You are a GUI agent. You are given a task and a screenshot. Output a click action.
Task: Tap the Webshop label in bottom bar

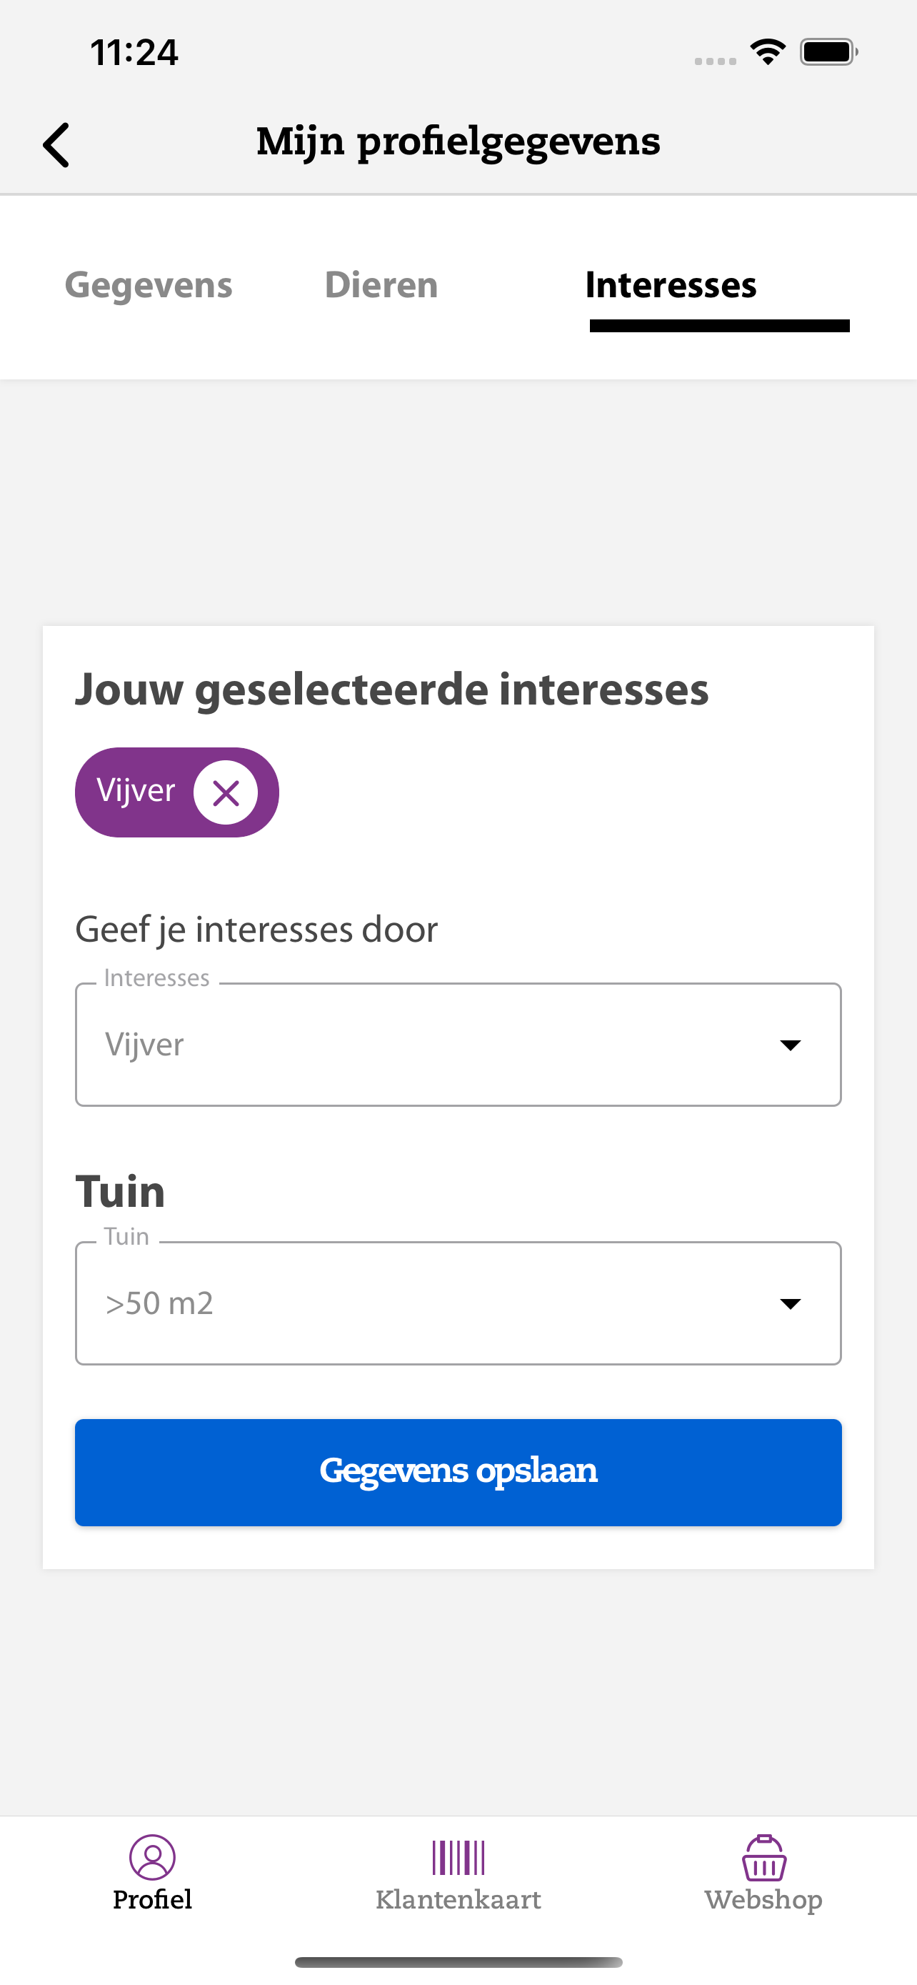tap(763, 1901)
